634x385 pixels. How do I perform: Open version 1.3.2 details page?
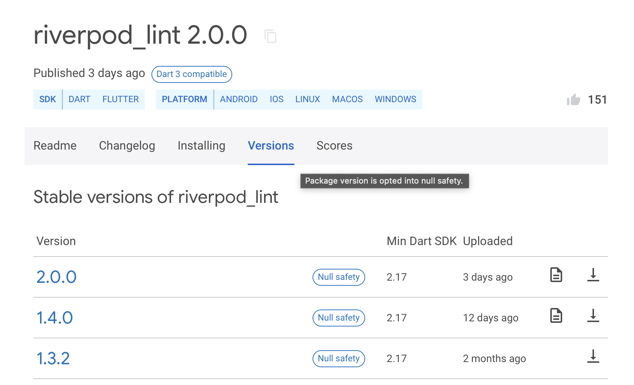[x=53, y=358]
